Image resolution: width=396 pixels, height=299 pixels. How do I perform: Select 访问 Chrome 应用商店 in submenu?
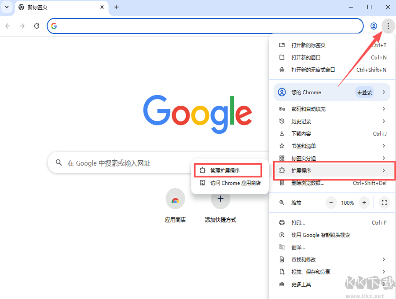click(x=230, y=183)
